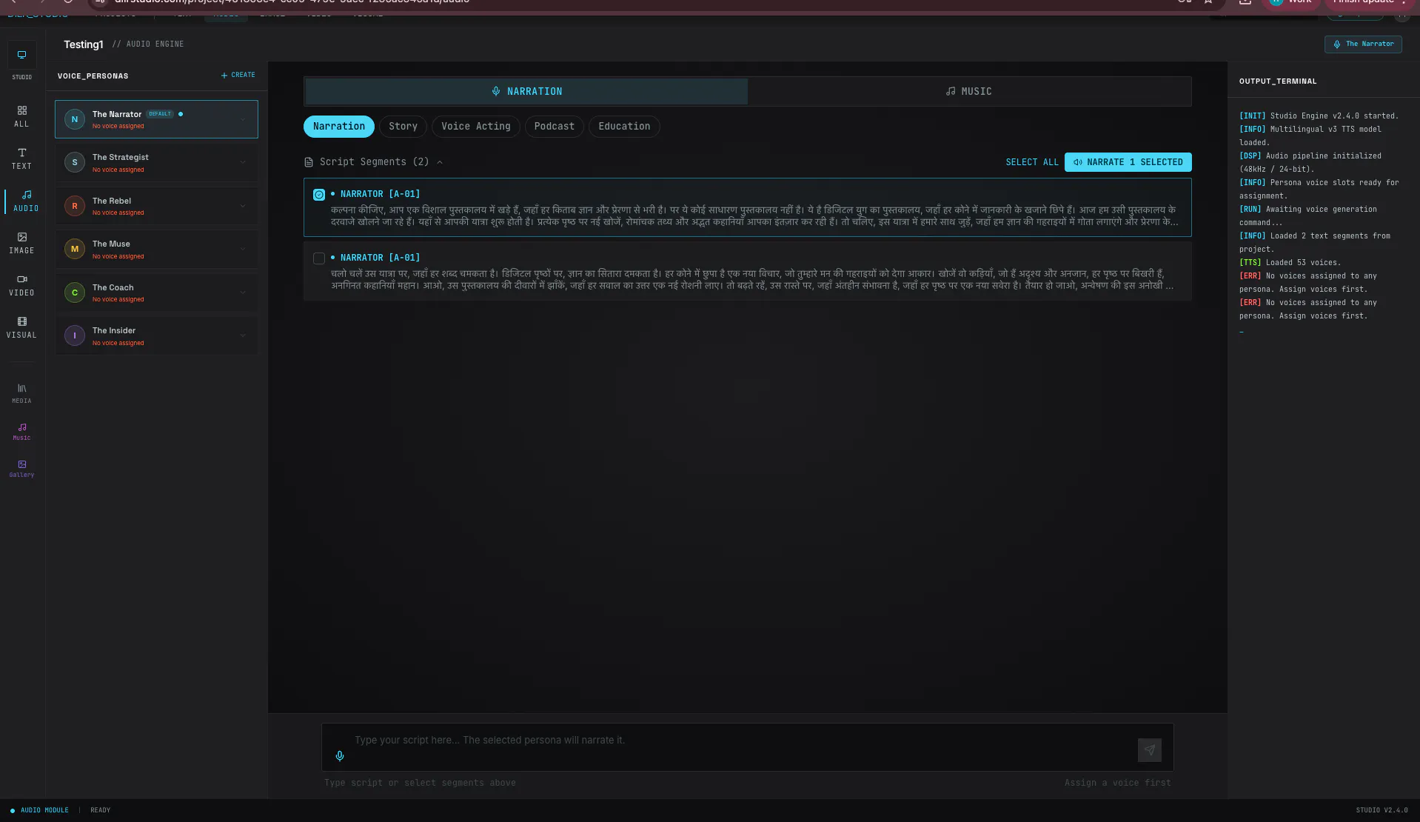1420x822 pixels.
Task: Expand The Muse persona chevron
Action: pyautogui.click(x=243, y=249)
